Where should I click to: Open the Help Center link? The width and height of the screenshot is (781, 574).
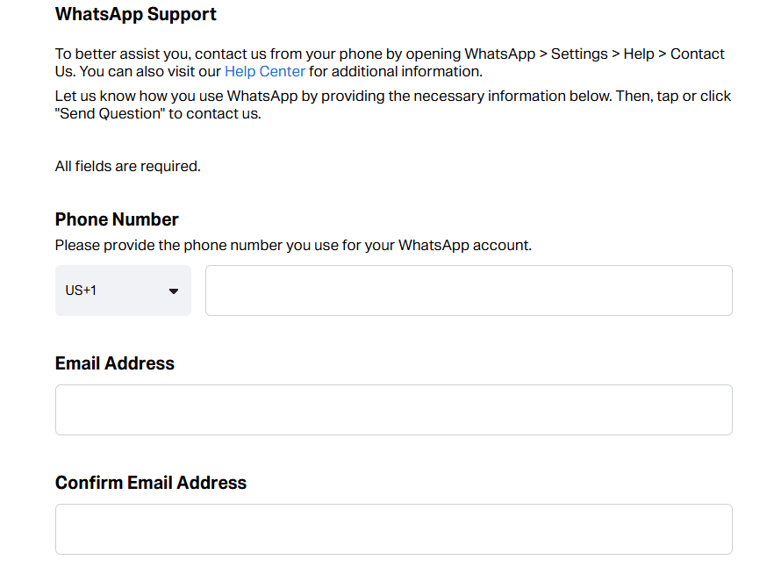pos(264,71)
